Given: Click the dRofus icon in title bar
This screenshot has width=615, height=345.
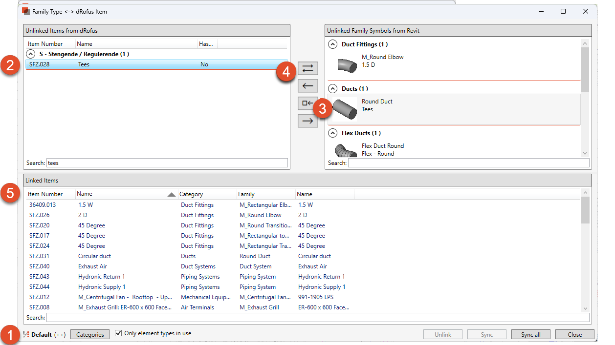Looking at the screenshot, I should (26, 11).
